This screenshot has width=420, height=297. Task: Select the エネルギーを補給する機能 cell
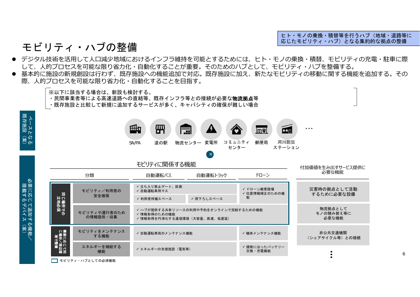(101, 249)
